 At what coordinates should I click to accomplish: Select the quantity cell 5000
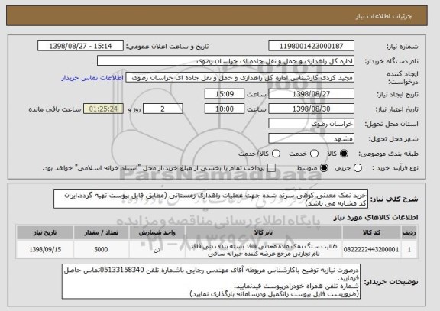point(101,250)
